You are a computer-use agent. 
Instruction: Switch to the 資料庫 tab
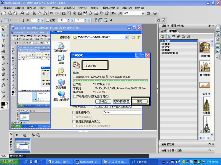172,31
